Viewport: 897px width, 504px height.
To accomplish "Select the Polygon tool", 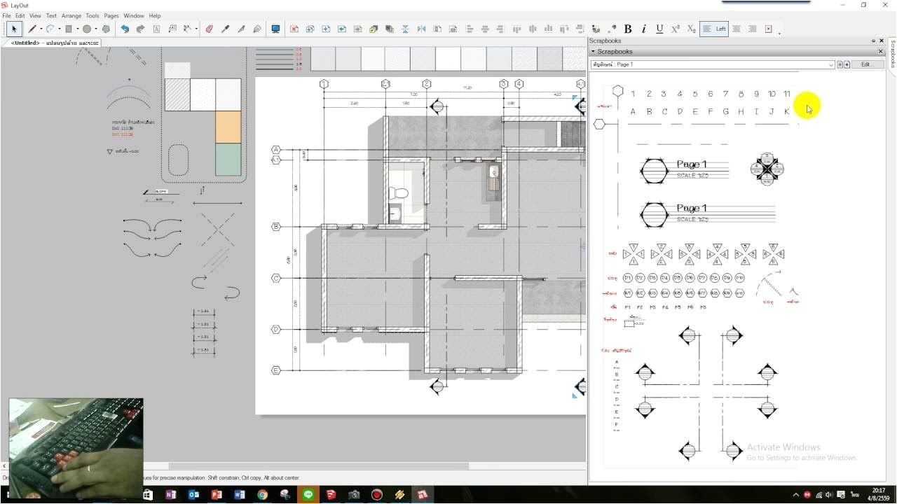I will (x=104, y=29).
